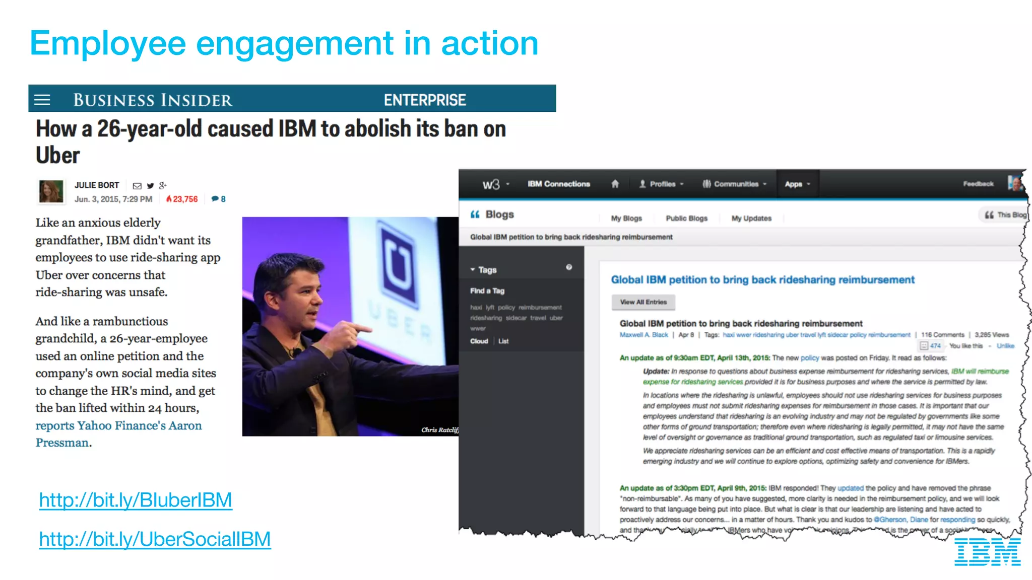1032x580 pixels.
Task: Open the Business Insider hamburger menu
Action: 42,100
